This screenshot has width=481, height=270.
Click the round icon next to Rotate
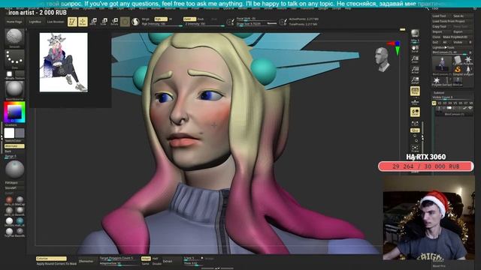point(125,22)
